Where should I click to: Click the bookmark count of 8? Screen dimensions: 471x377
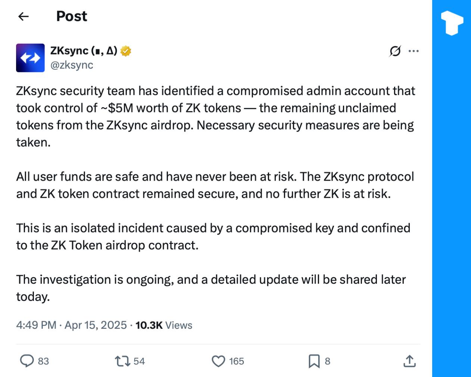point(328,361)
